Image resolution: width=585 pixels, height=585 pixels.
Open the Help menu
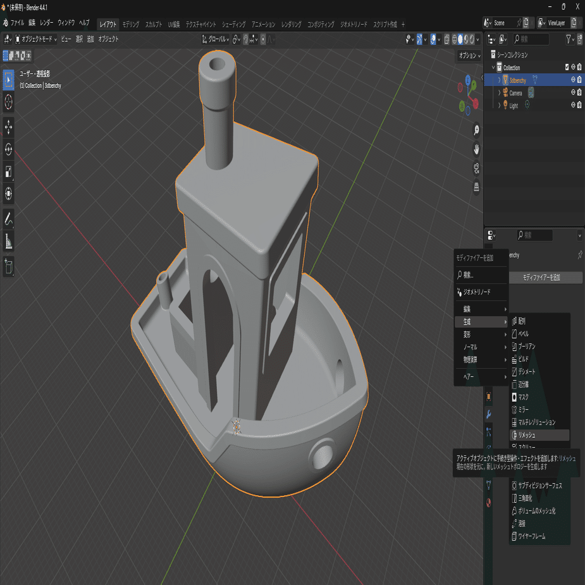click(84, 23)
